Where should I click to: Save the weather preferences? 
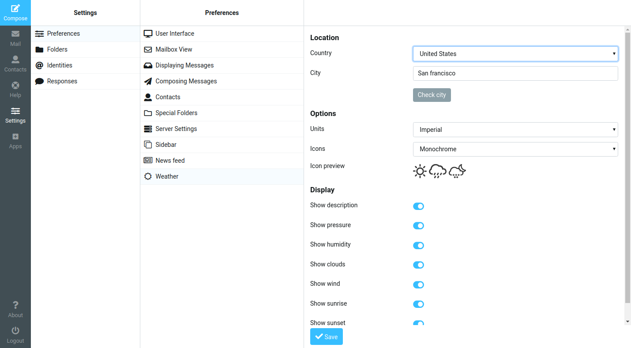327,337
